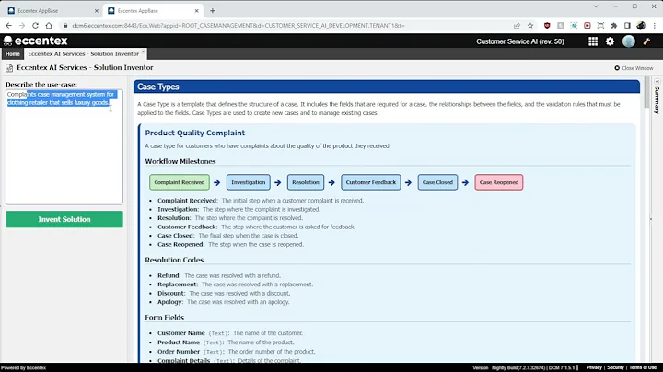Screen dimensions: 663x372
Task: Click the Customer Feedback milestone box
Action: click(x=371, y=182)
